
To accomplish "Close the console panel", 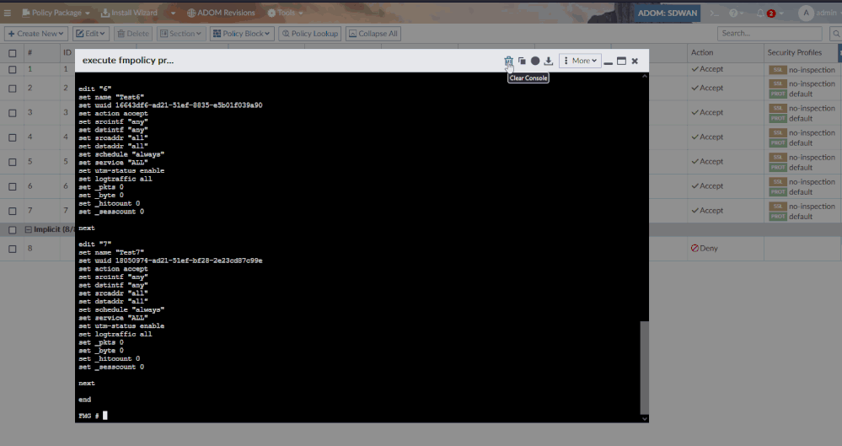I will coord(635,61).
